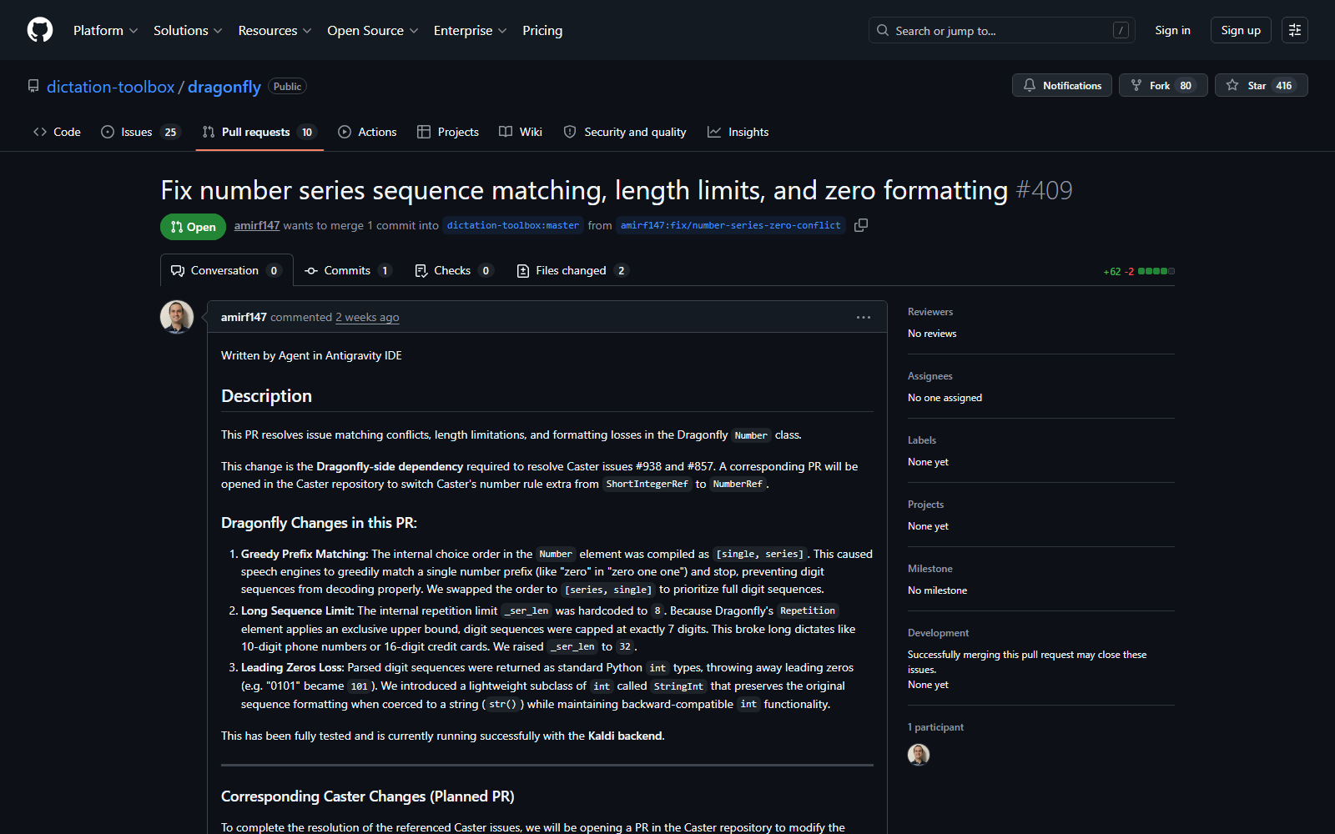This screenshot has height=834, width=1335.
Task: Star the dragonfly repository
Action: pos(1261,85)
